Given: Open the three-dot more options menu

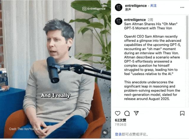Looking at the screenshot, I should [x=182, y=7].
